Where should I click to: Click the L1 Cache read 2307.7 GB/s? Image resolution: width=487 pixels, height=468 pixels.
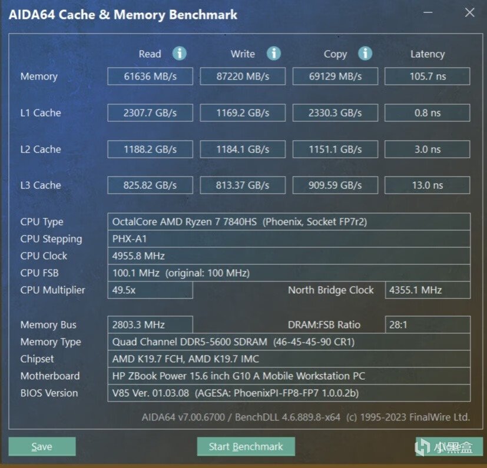[150, 112]
